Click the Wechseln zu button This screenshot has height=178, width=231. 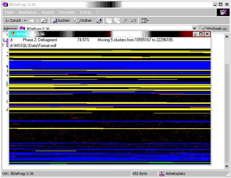214,29
